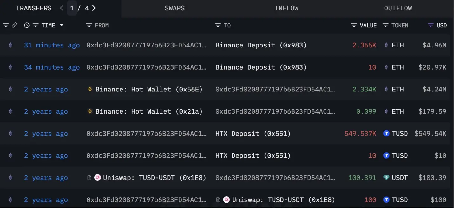Go to the next page of transfers

94,8
